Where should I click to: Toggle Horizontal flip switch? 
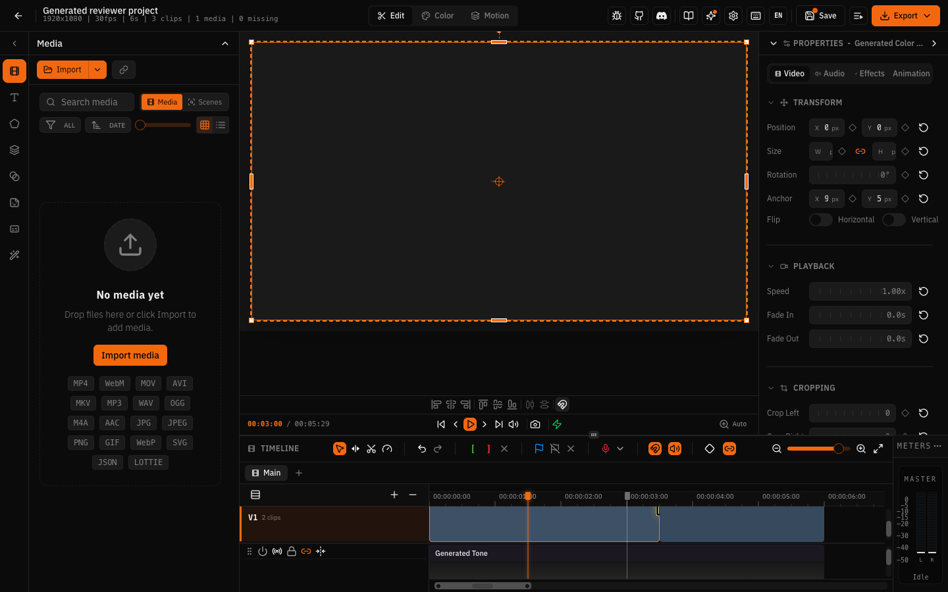[x=821, y=220]
